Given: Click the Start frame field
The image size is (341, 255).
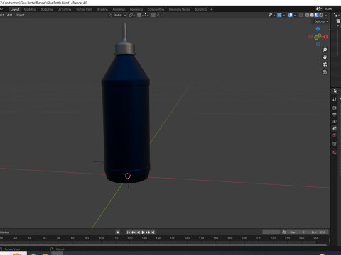Looking at the screenshot, I should point(297,232).
